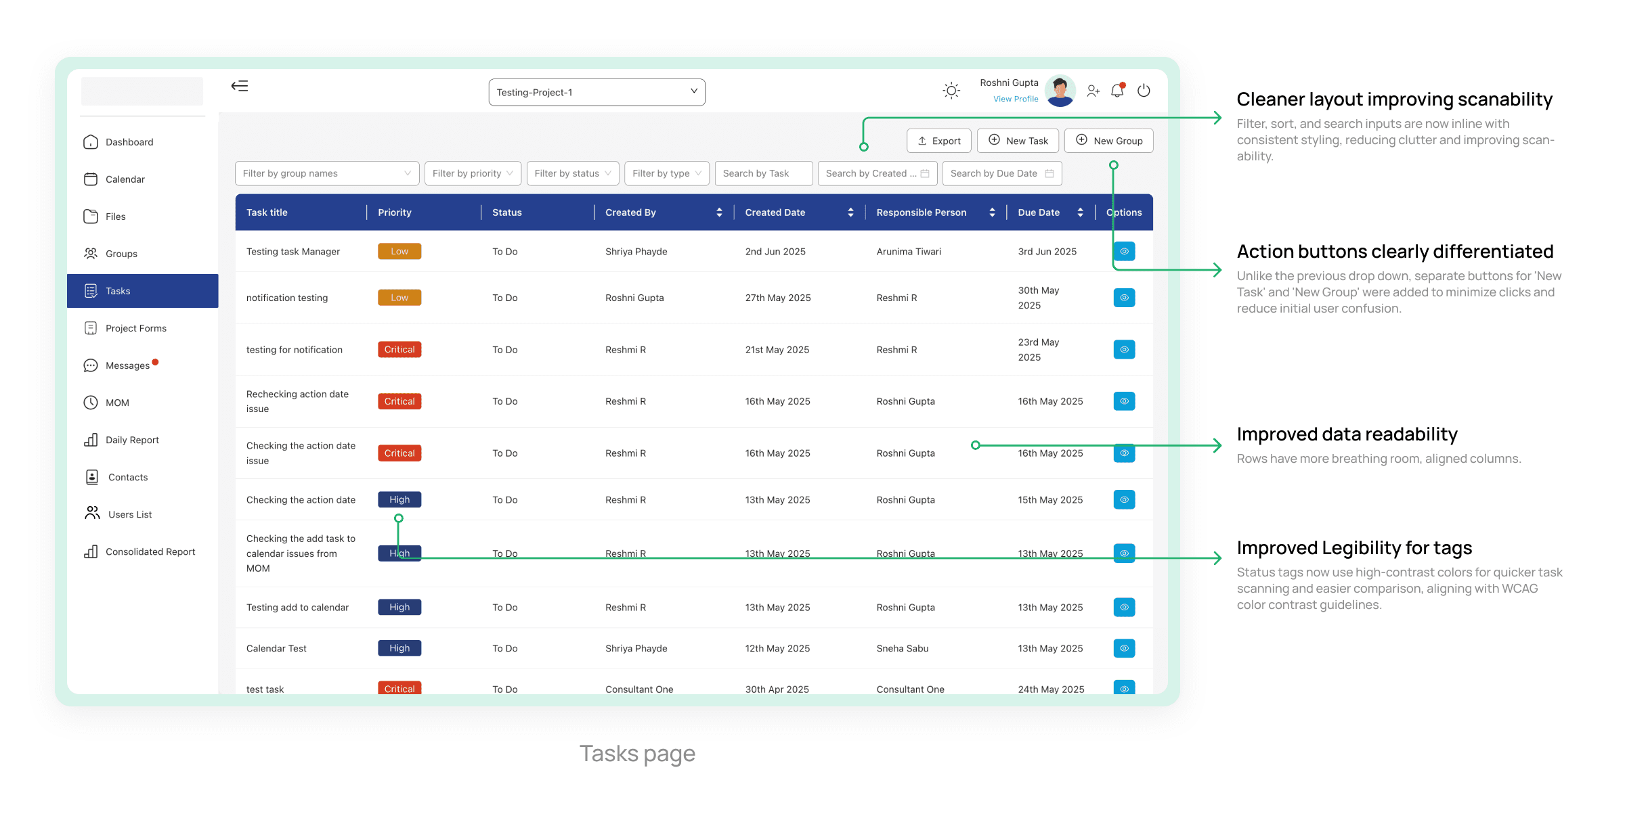Sort by Due Date column arrows
This screenshot has height=818, width=1625.
tap(1080, 212)
